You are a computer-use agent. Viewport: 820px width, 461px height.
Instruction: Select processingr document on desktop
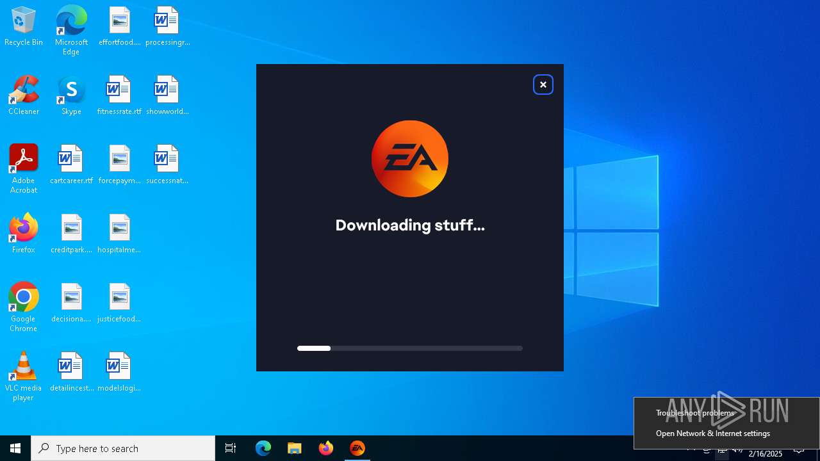pos(167,27)
